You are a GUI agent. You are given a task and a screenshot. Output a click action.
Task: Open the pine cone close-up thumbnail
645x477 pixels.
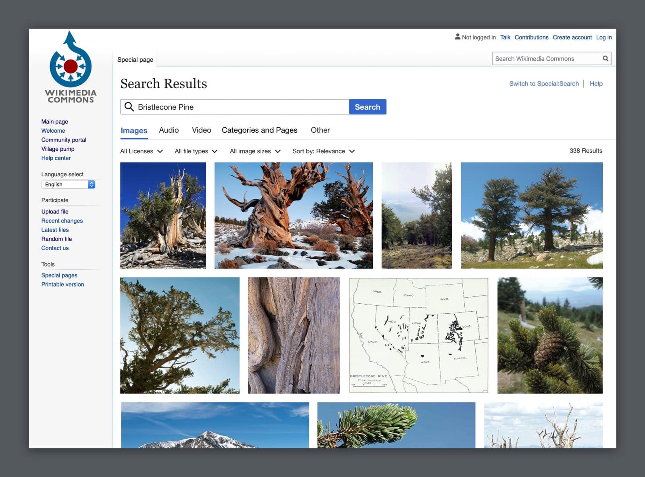click(550, 335)
